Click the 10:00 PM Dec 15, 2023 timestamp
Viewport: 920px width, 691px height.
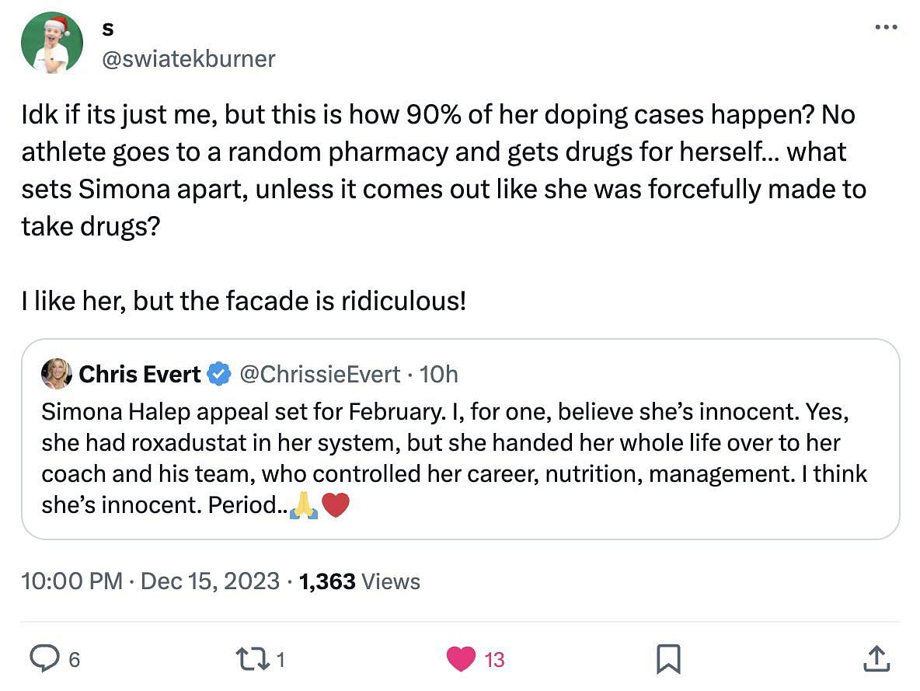pos(150,581)
